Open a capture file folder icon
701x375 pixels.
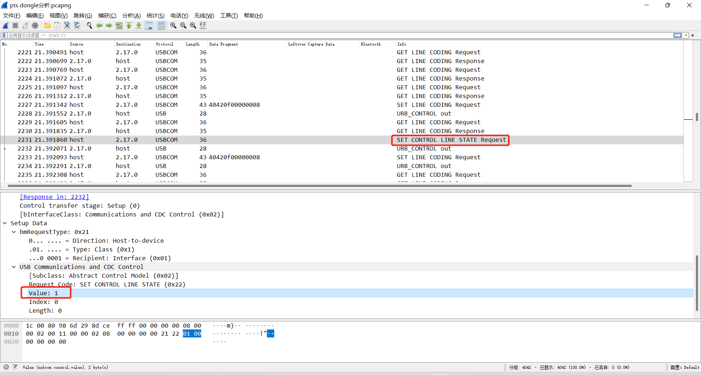(47, 26)
